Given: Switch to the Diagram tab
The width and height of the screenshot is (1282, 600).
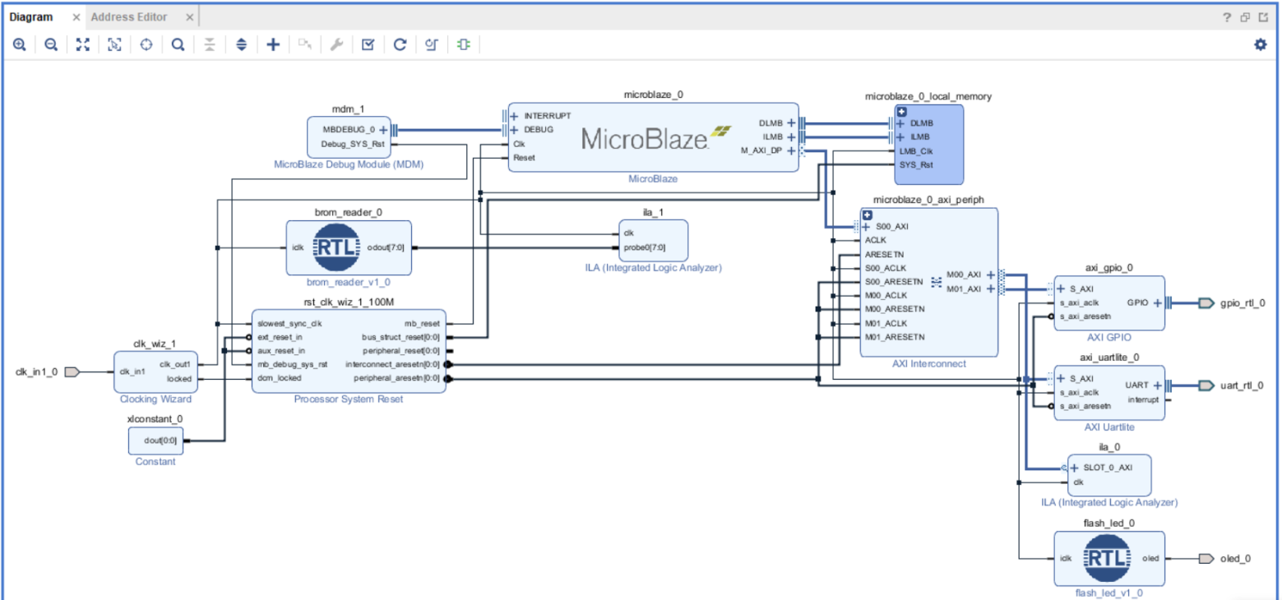Looking at the screenshot, I should pyautogui.click(x=31, y=17).
